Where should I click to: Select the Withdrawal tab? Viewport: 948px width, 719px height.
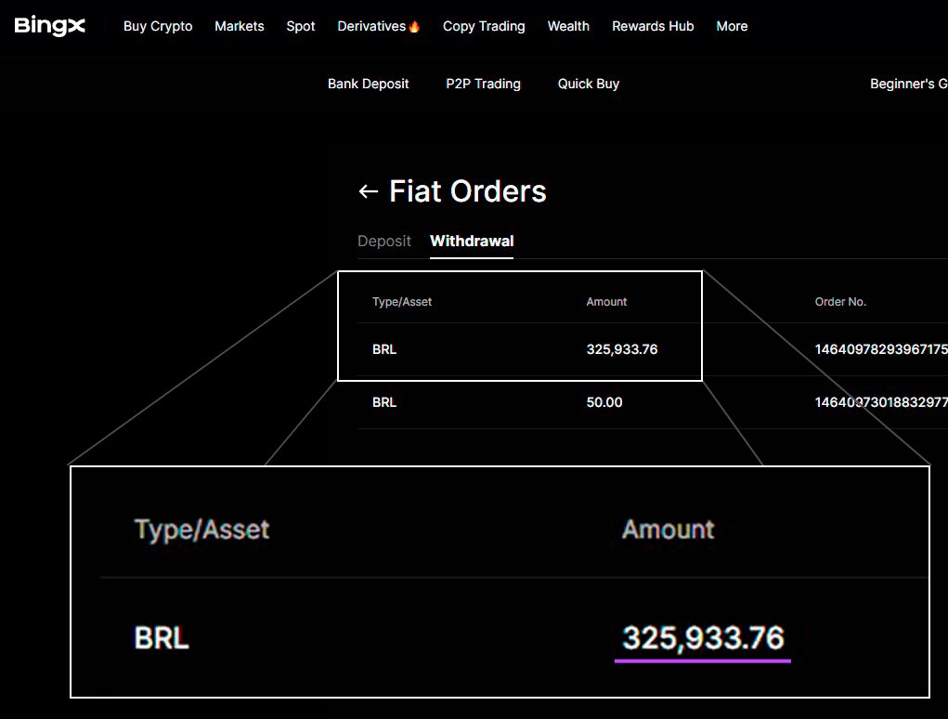pyautogui.click(x=472, y=242)
